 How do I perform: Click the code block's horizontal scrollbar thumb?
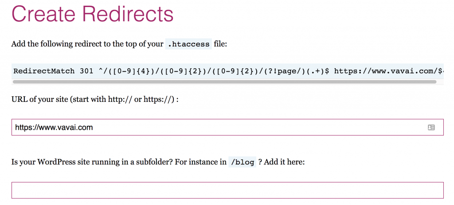pos(224,81)
